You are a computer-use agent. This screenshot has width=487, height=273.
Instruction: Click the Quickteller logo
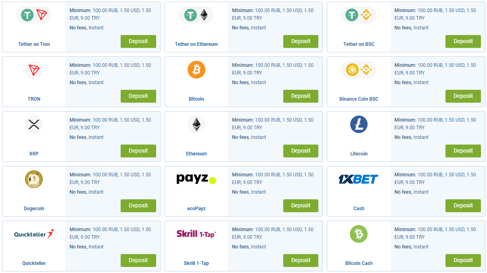click(x=34, y=234)
